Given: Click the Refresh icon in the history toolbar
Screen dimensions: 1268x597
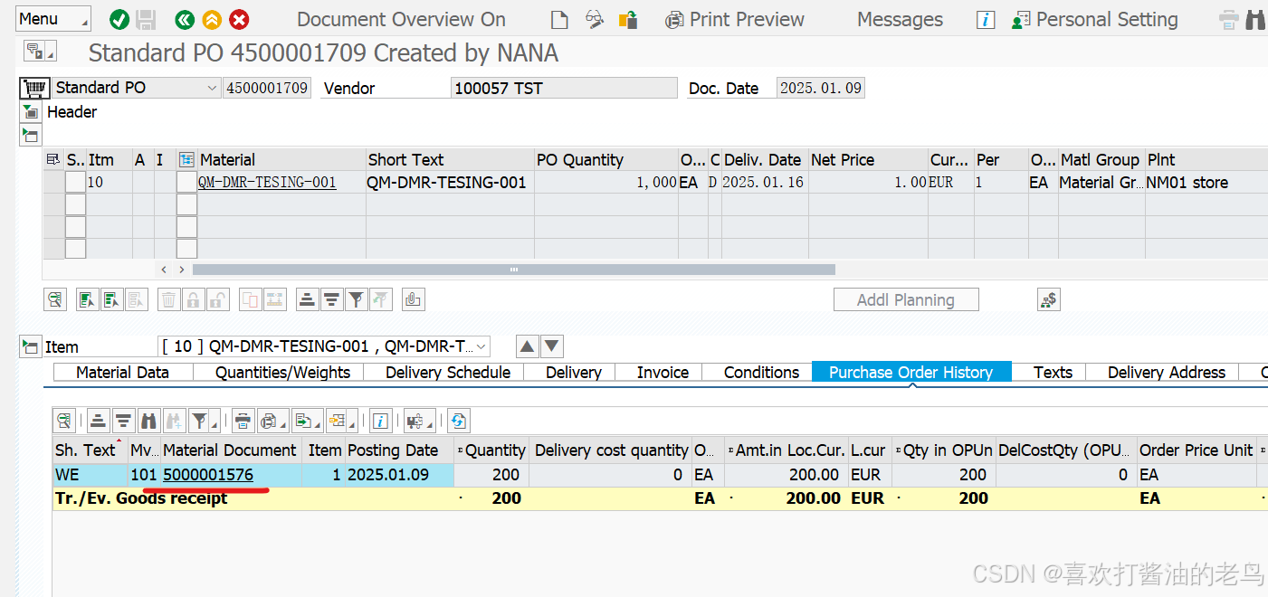Looking at the screenshot, I should tap(457, 420).
